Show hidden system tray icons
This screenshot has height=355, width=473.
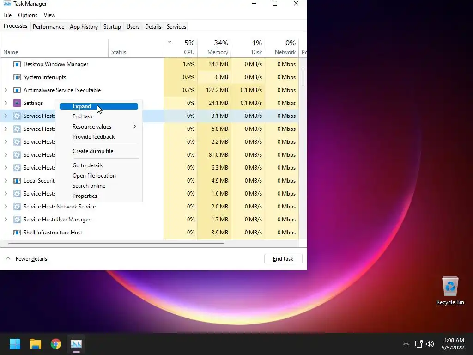406,344
